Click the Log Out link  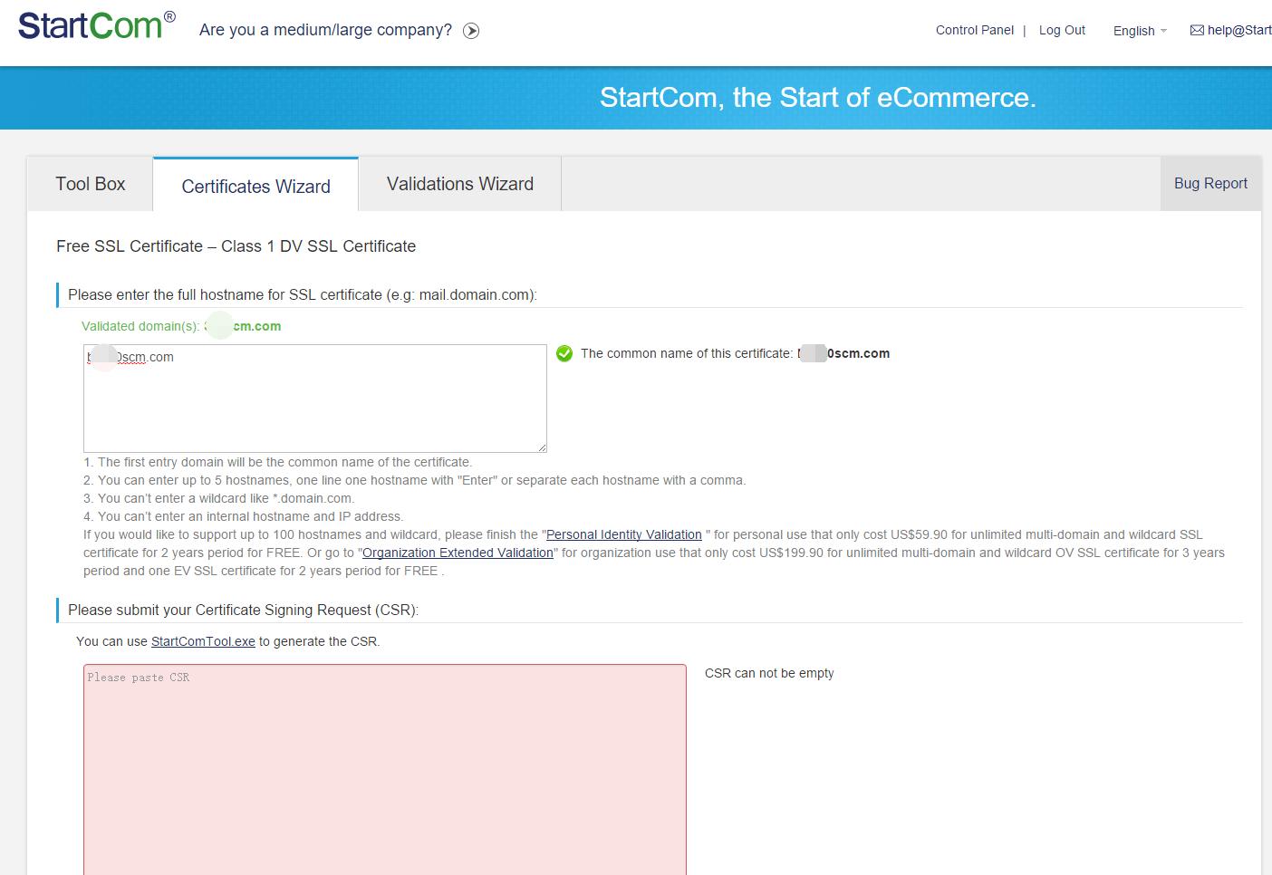click(1062, 30)
